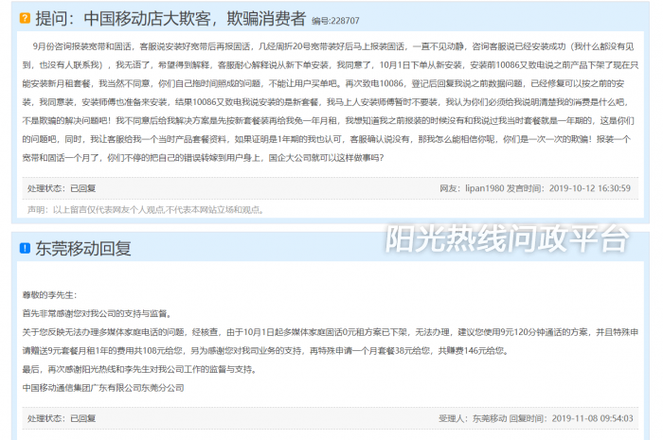Click username lipan1980 in the question footer
This screenshot has height=440, width=663.
[485, 188]
